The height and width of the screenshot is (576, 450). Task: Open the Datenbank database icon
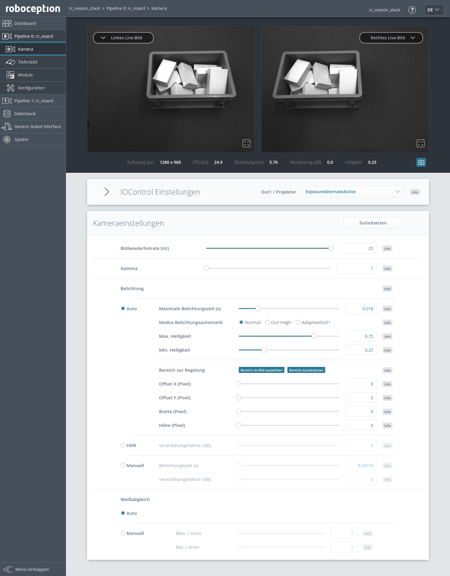[x=7, y=114]
